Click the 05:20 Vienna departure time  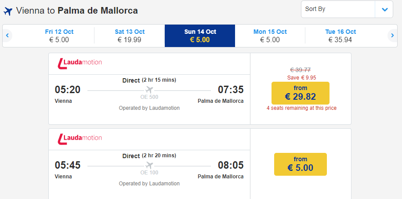pos(68,90)
